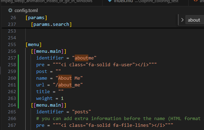The width and height of the screenshot is (204, 130).
Task: Click highlighted 'aboutme' identifier value
Action: pos(84,58)
